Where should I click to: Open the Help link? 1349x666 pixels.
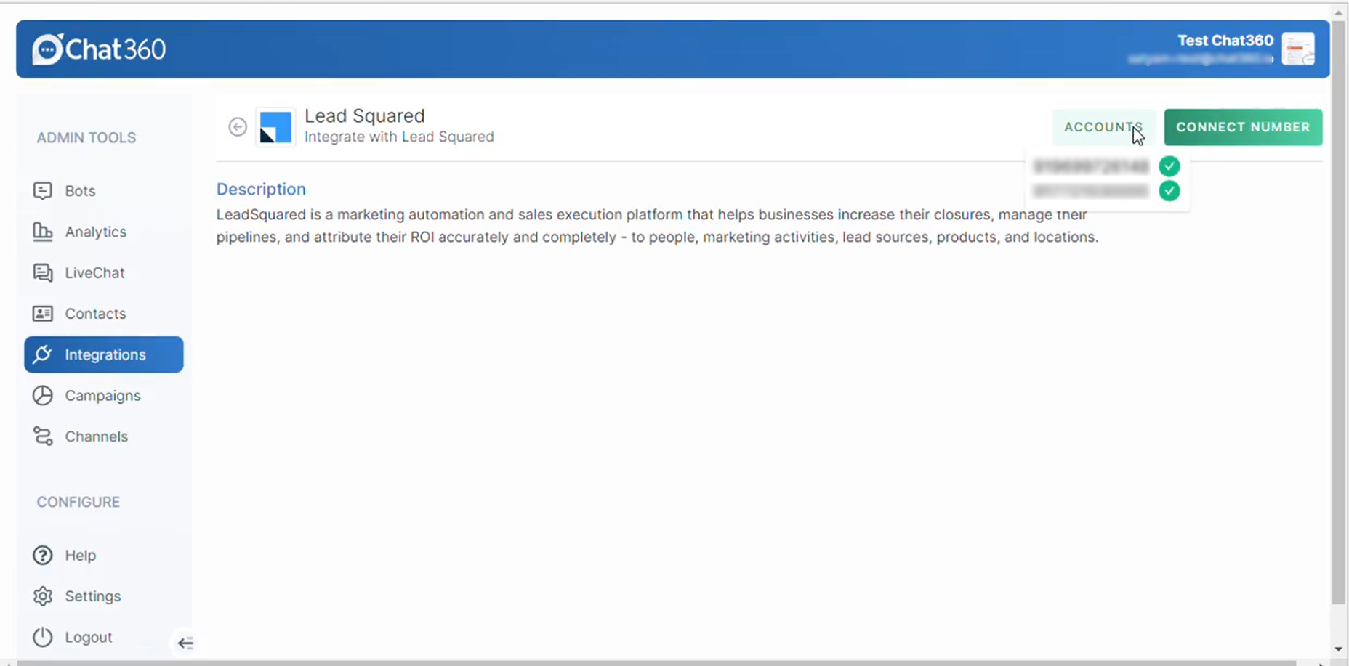[x=81, y=555]
